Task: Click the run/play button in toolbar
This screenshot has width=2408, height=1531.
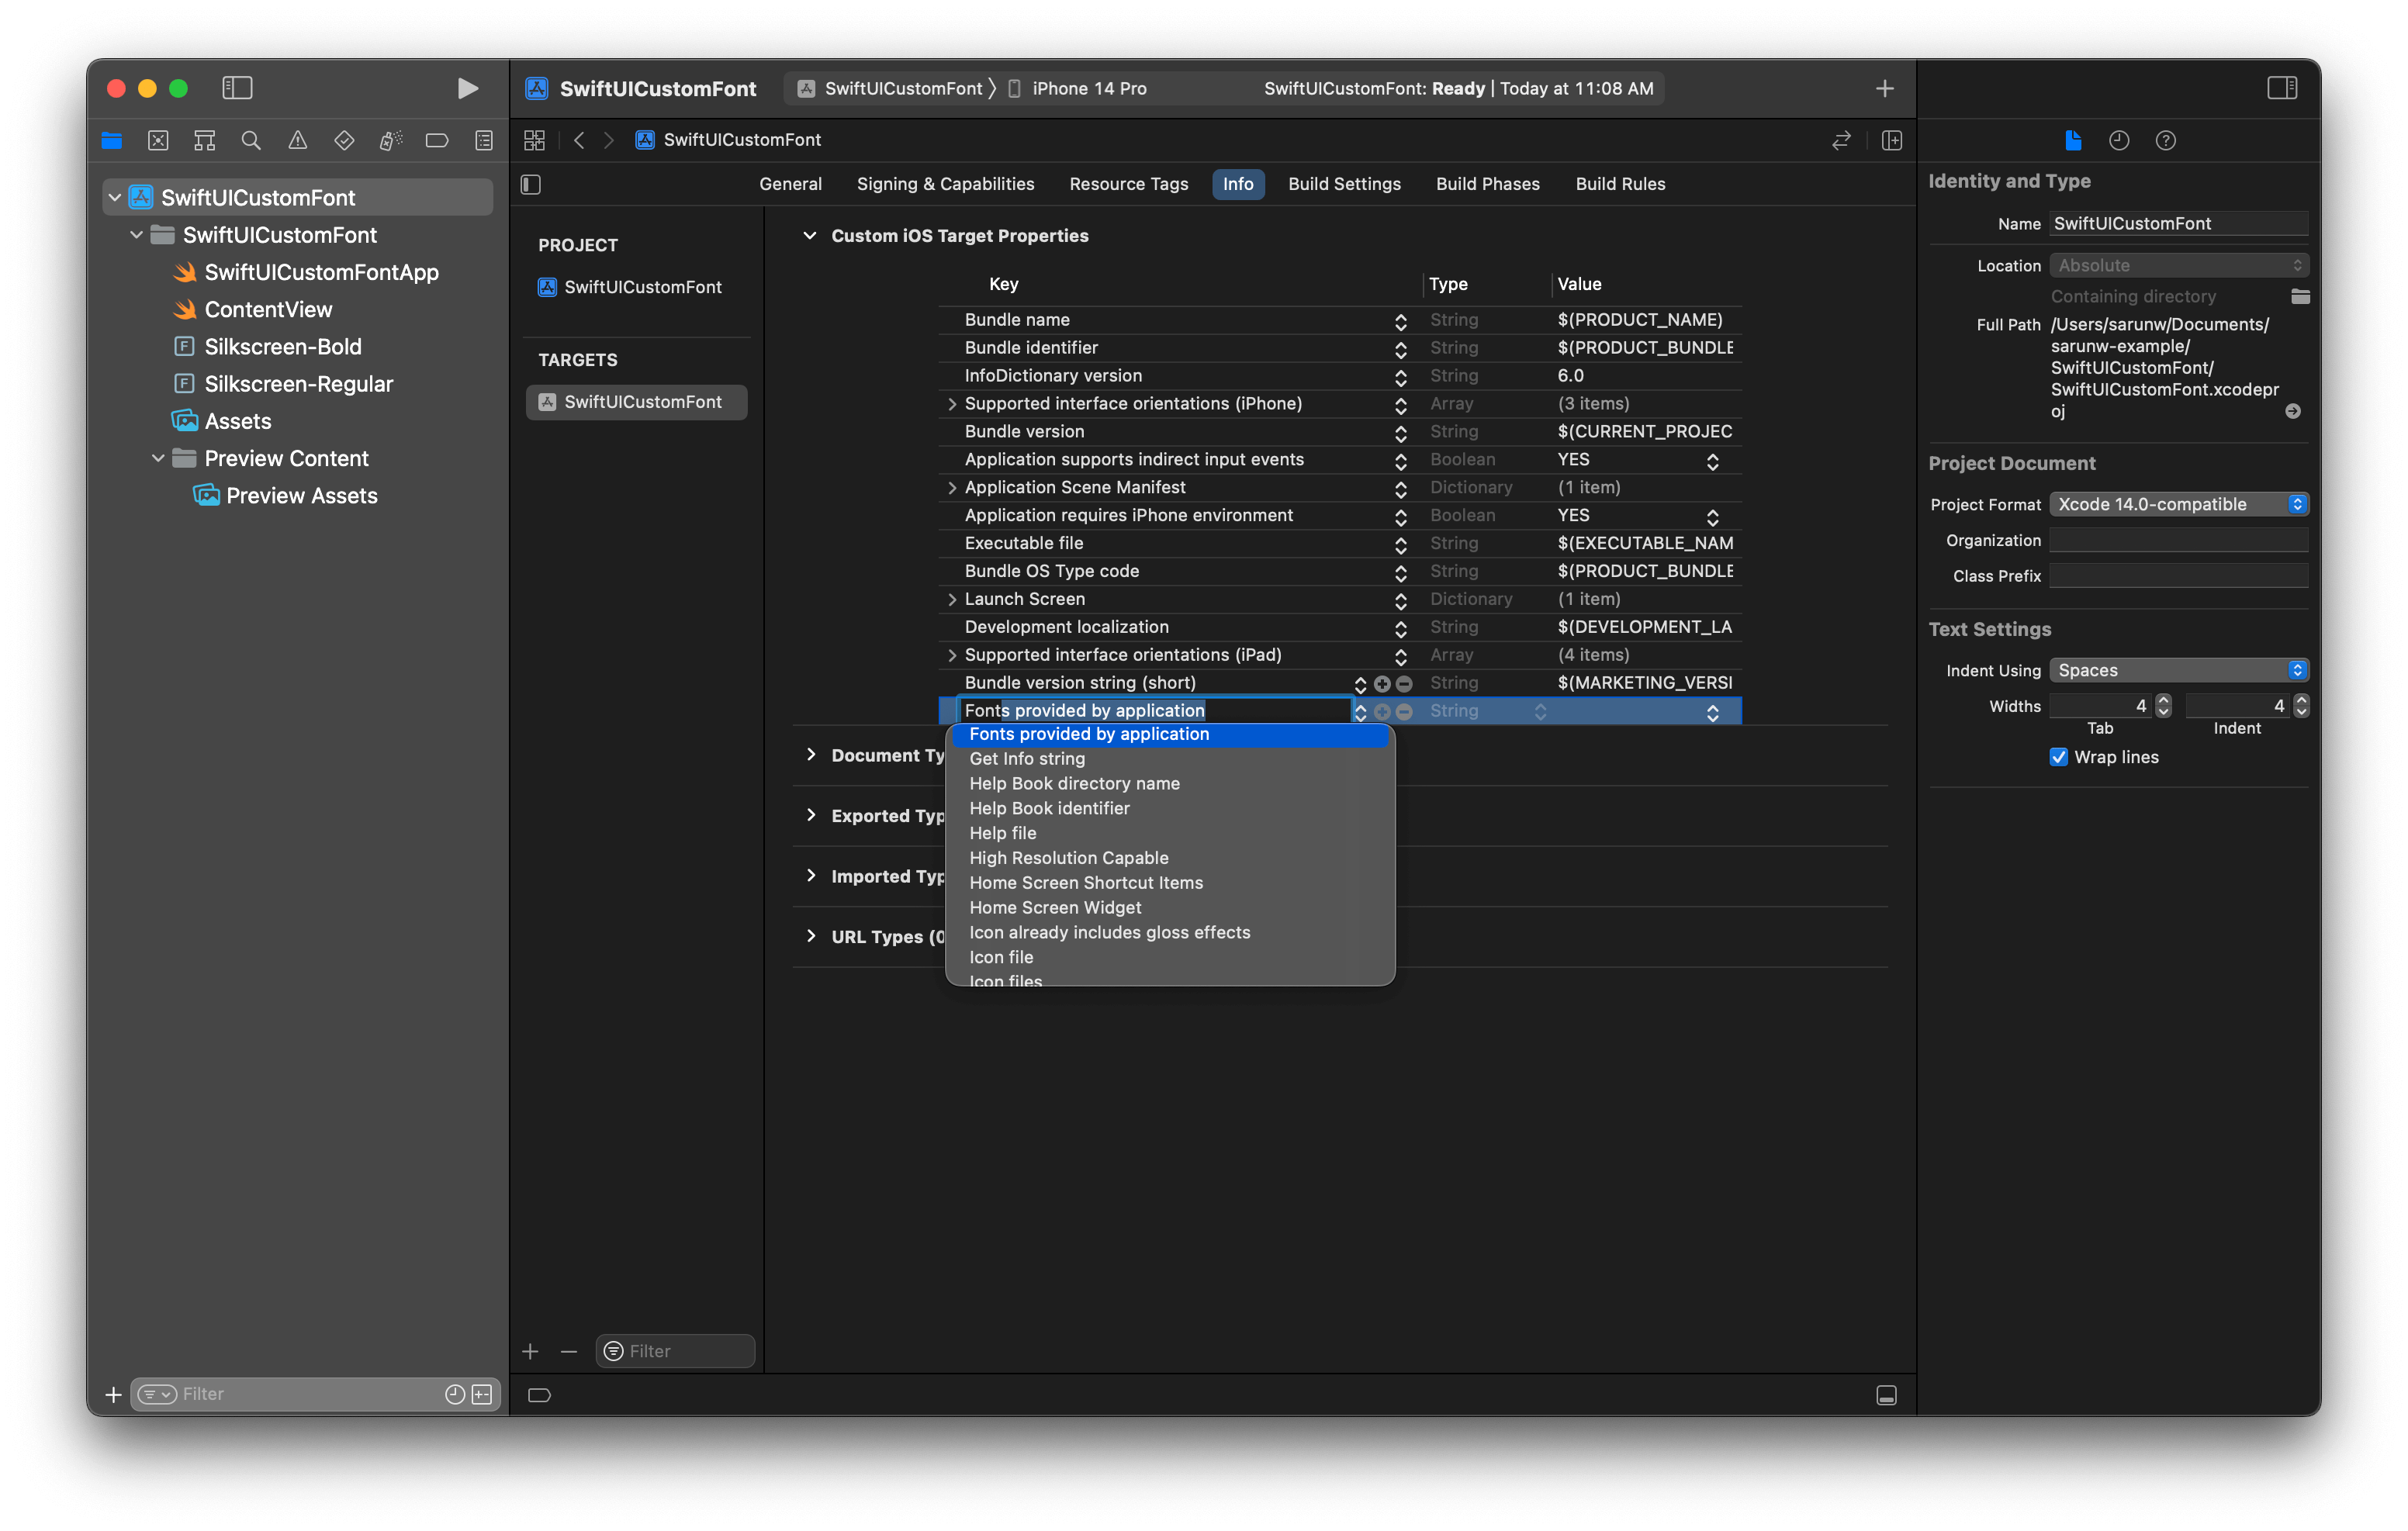Action: (463, 86)
